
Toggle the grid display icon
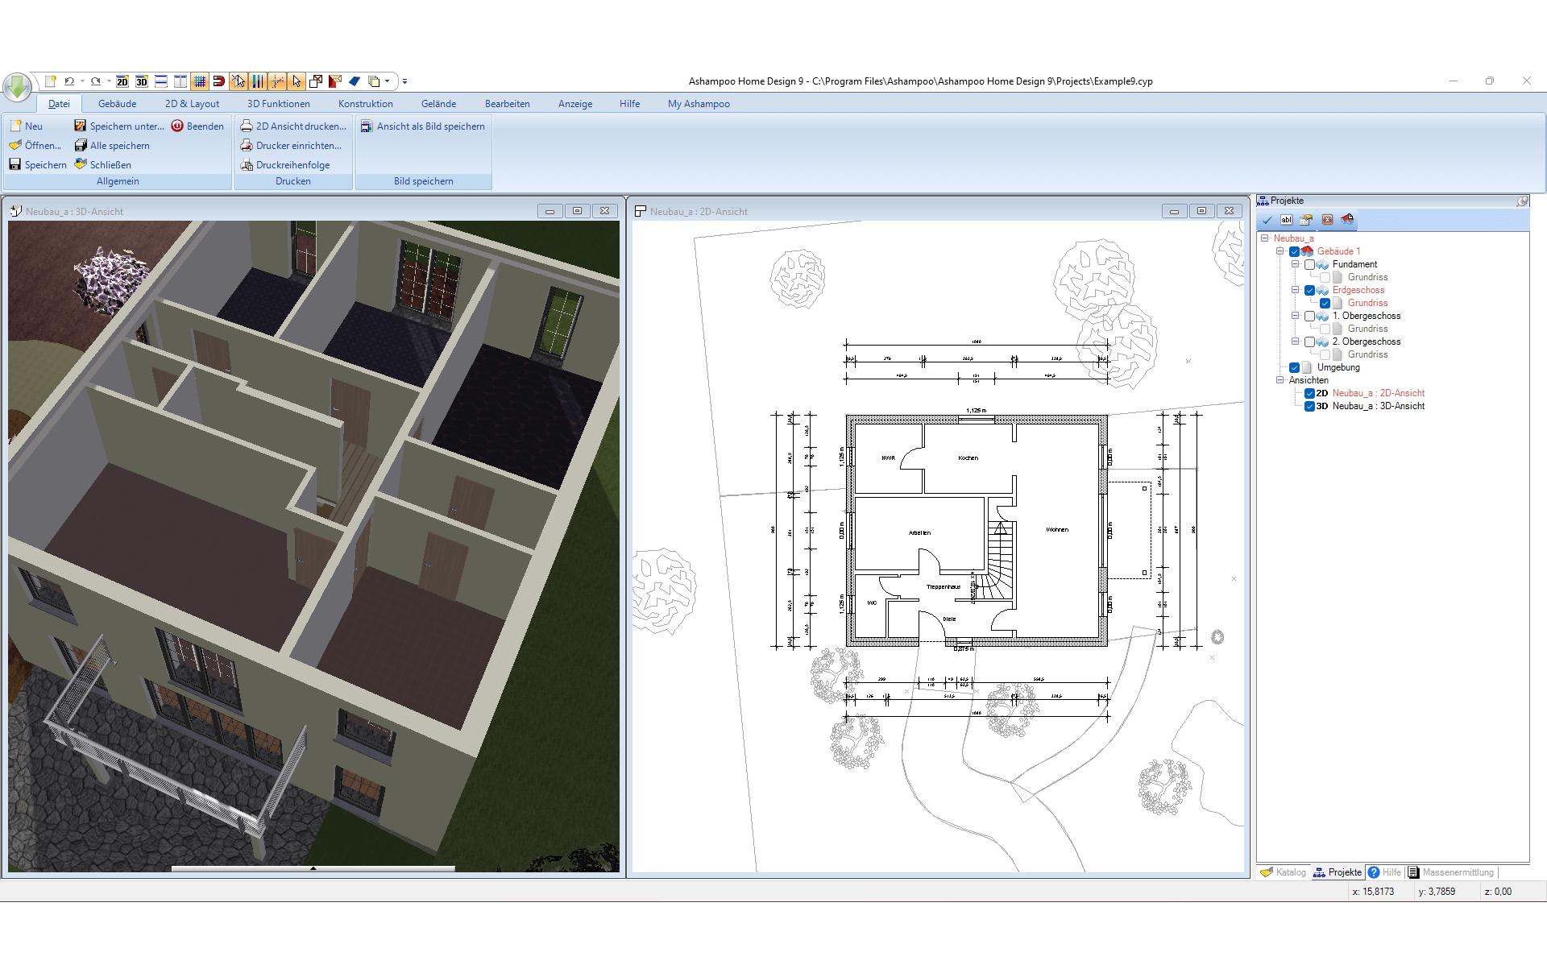tap(200, 81)
